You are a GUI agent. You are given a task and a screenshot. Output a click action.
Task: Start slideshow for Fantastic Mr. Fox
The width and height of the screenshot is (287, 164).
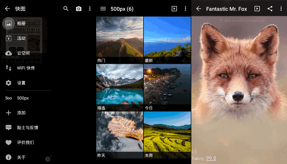coord(257,9)
